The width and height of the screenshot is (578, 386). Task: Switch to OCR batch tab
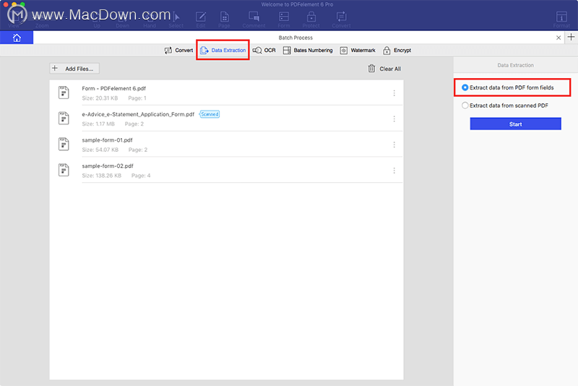coord(264,51)
